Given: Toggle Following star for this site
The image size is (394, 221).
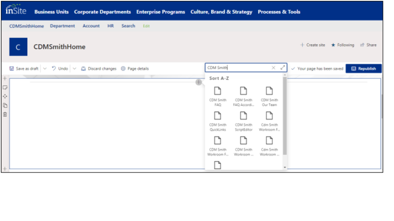Looking at the screenshot, I should click(343, 45).
